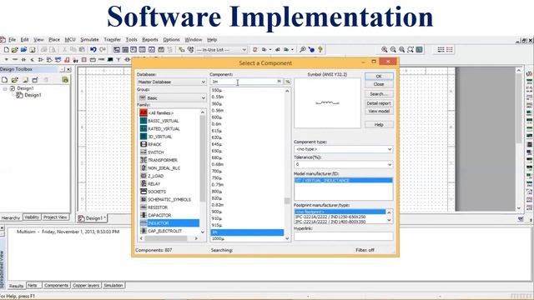Image resolution: width=534 pixels, height=300 pixels.
Task: Click the Redo arrow icon
Action: [102, 50]
